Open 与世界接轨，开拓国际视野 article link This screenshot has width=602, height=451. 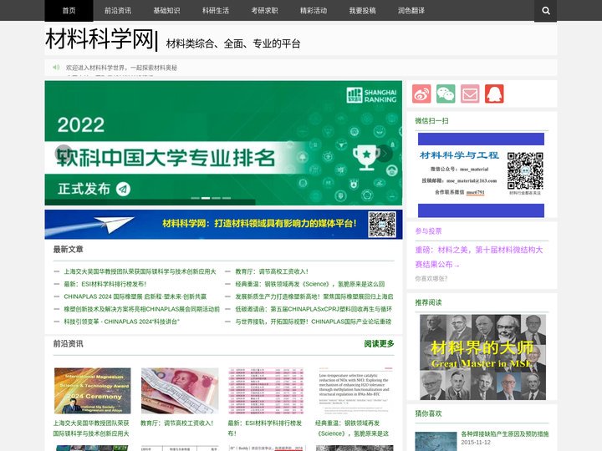click(313, 322)
